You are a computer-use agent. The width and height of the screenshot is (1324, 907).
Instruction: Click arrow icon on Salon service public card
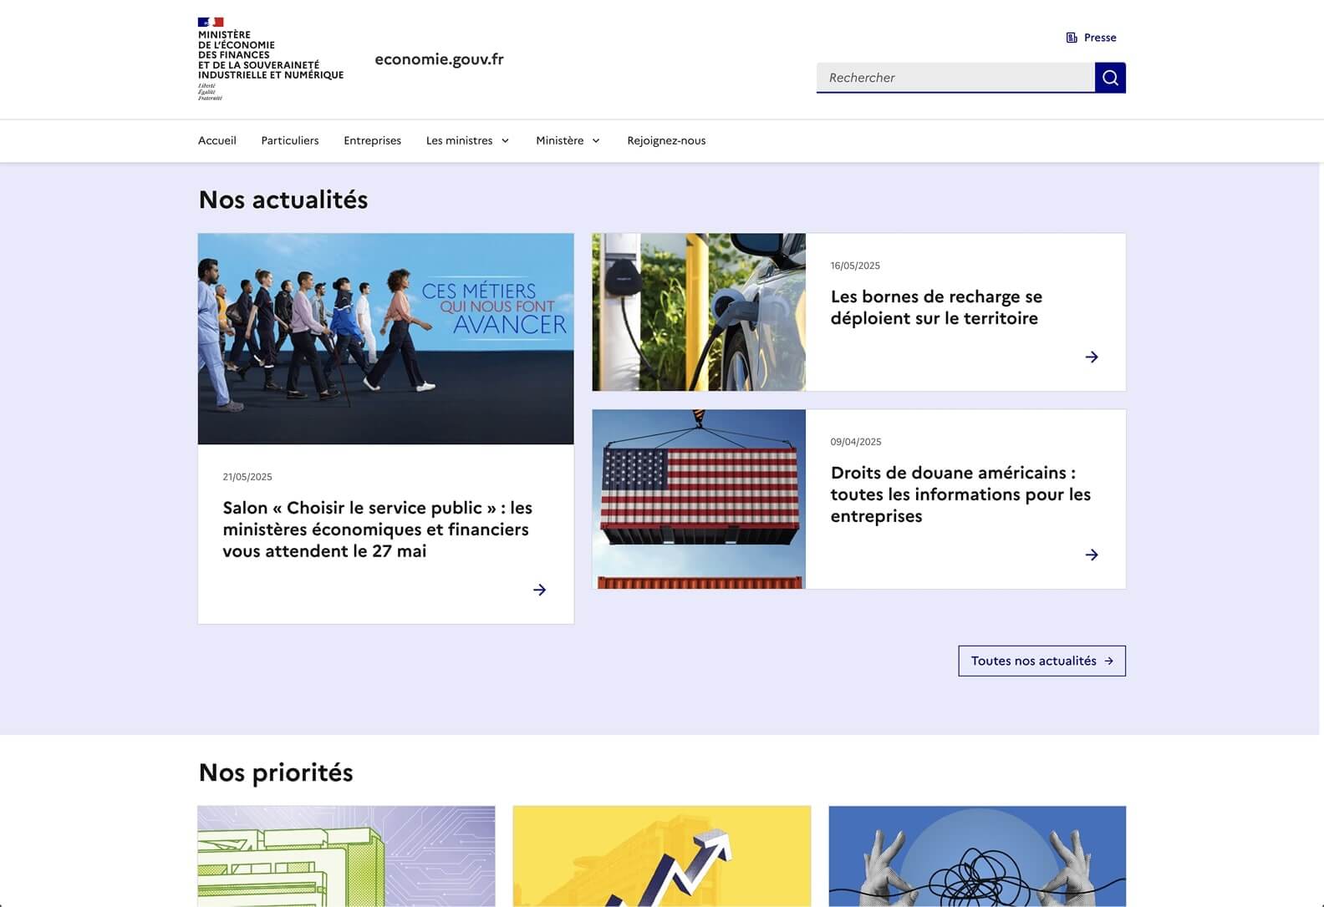[x=539, y=590]
